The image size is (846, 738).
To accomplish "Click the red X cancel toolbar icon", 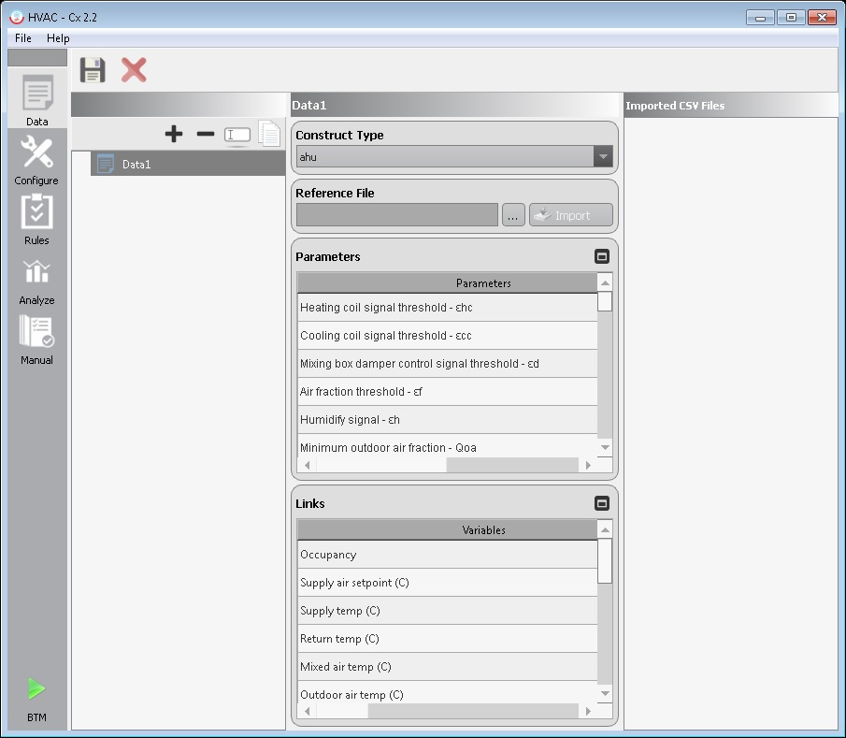I will [x=133, y=69].
